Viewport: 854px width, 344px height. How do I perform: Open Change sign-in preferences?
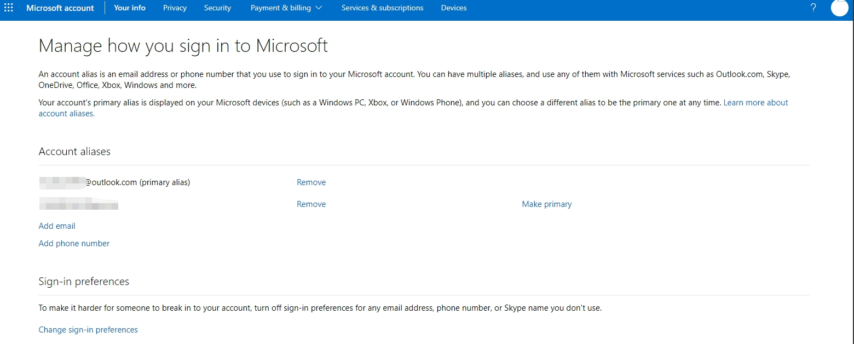(88, 330)
